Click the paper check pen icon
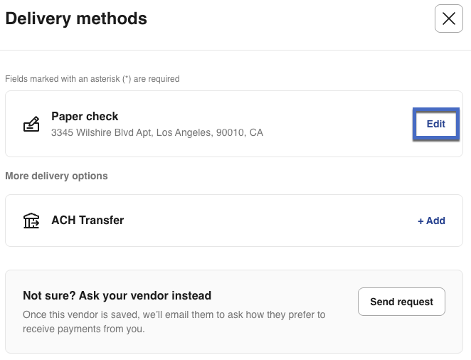Screen dimensions: 471x360 (x=31, y=125)
